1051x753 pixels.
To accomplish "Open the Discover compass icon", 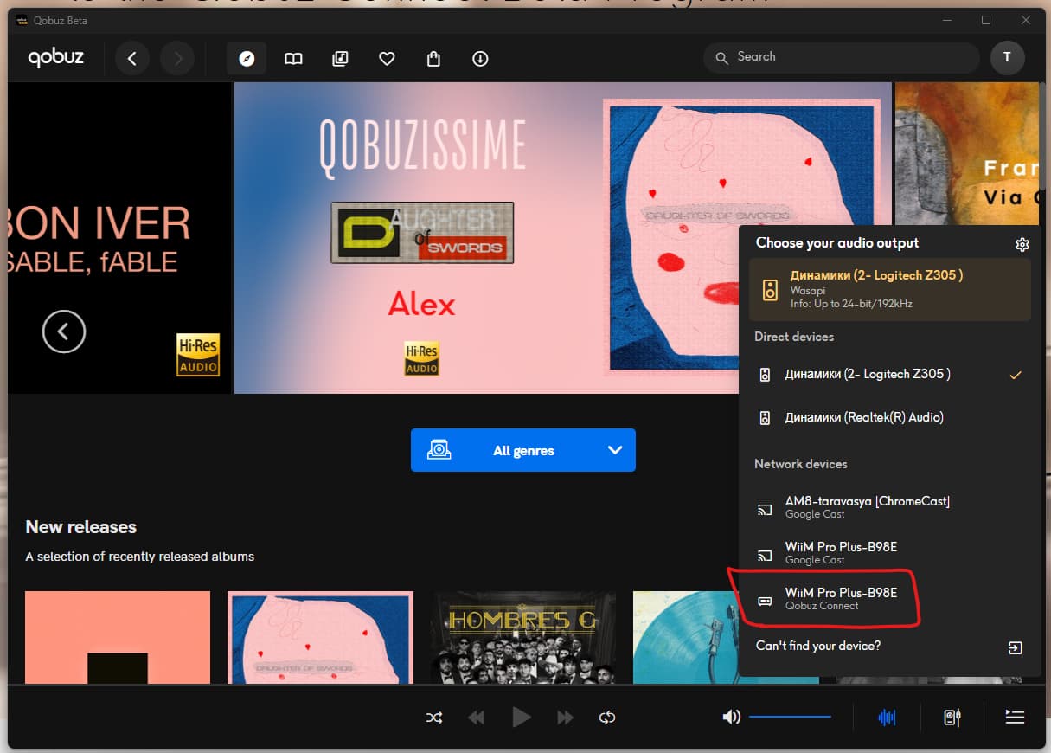I will point(247,58).
